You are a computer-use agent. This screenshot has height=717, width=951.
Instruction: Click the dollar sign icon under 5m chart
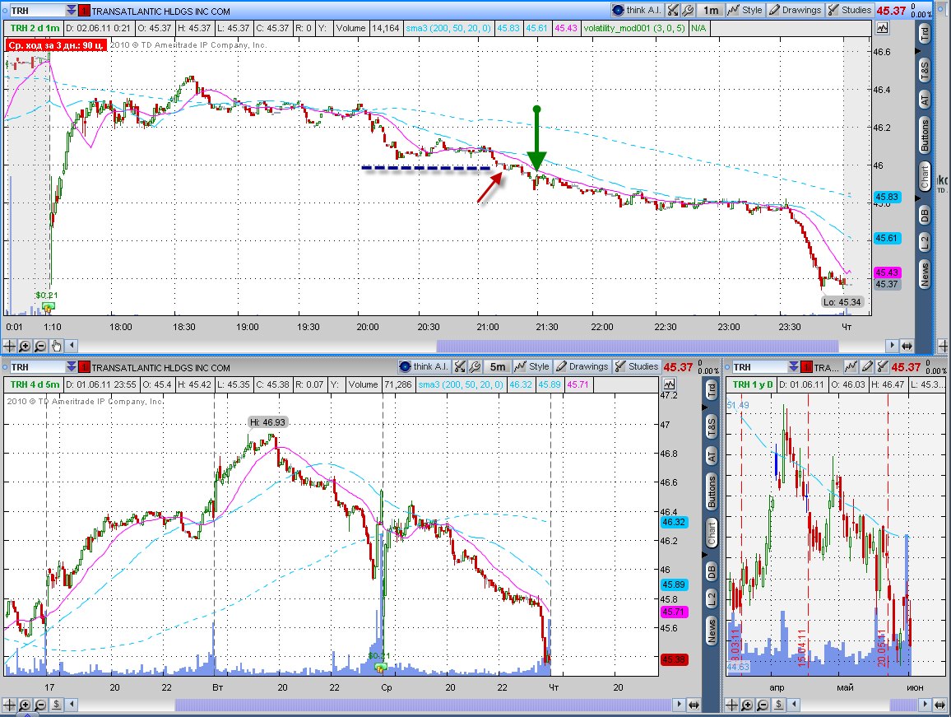(56, 705)
